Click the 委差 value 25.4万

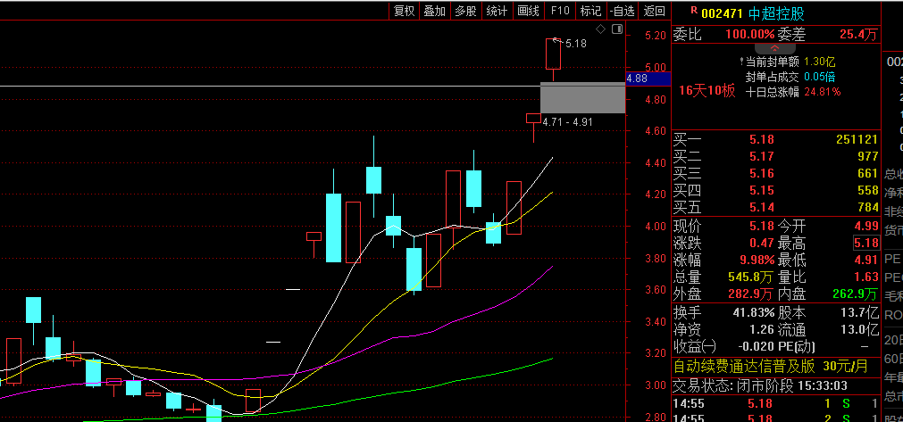coord(858,35)
